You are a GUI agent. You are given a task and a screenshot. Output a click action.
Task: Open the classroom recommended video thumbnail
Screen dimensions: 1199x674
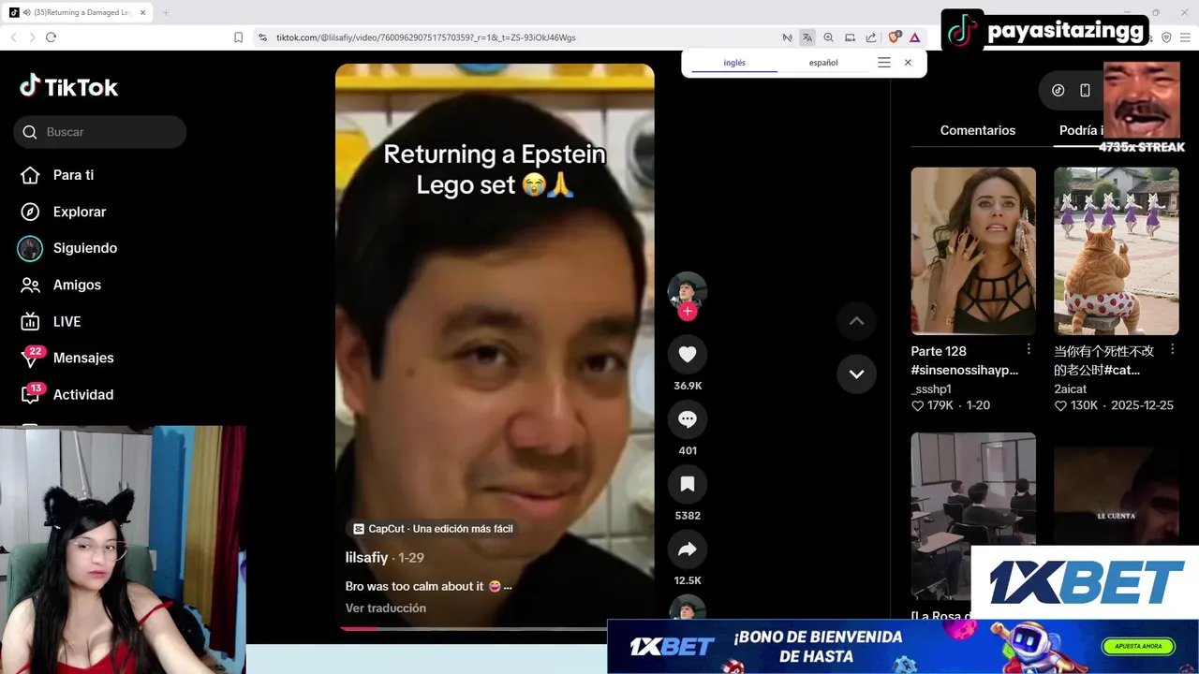point(973,516)
